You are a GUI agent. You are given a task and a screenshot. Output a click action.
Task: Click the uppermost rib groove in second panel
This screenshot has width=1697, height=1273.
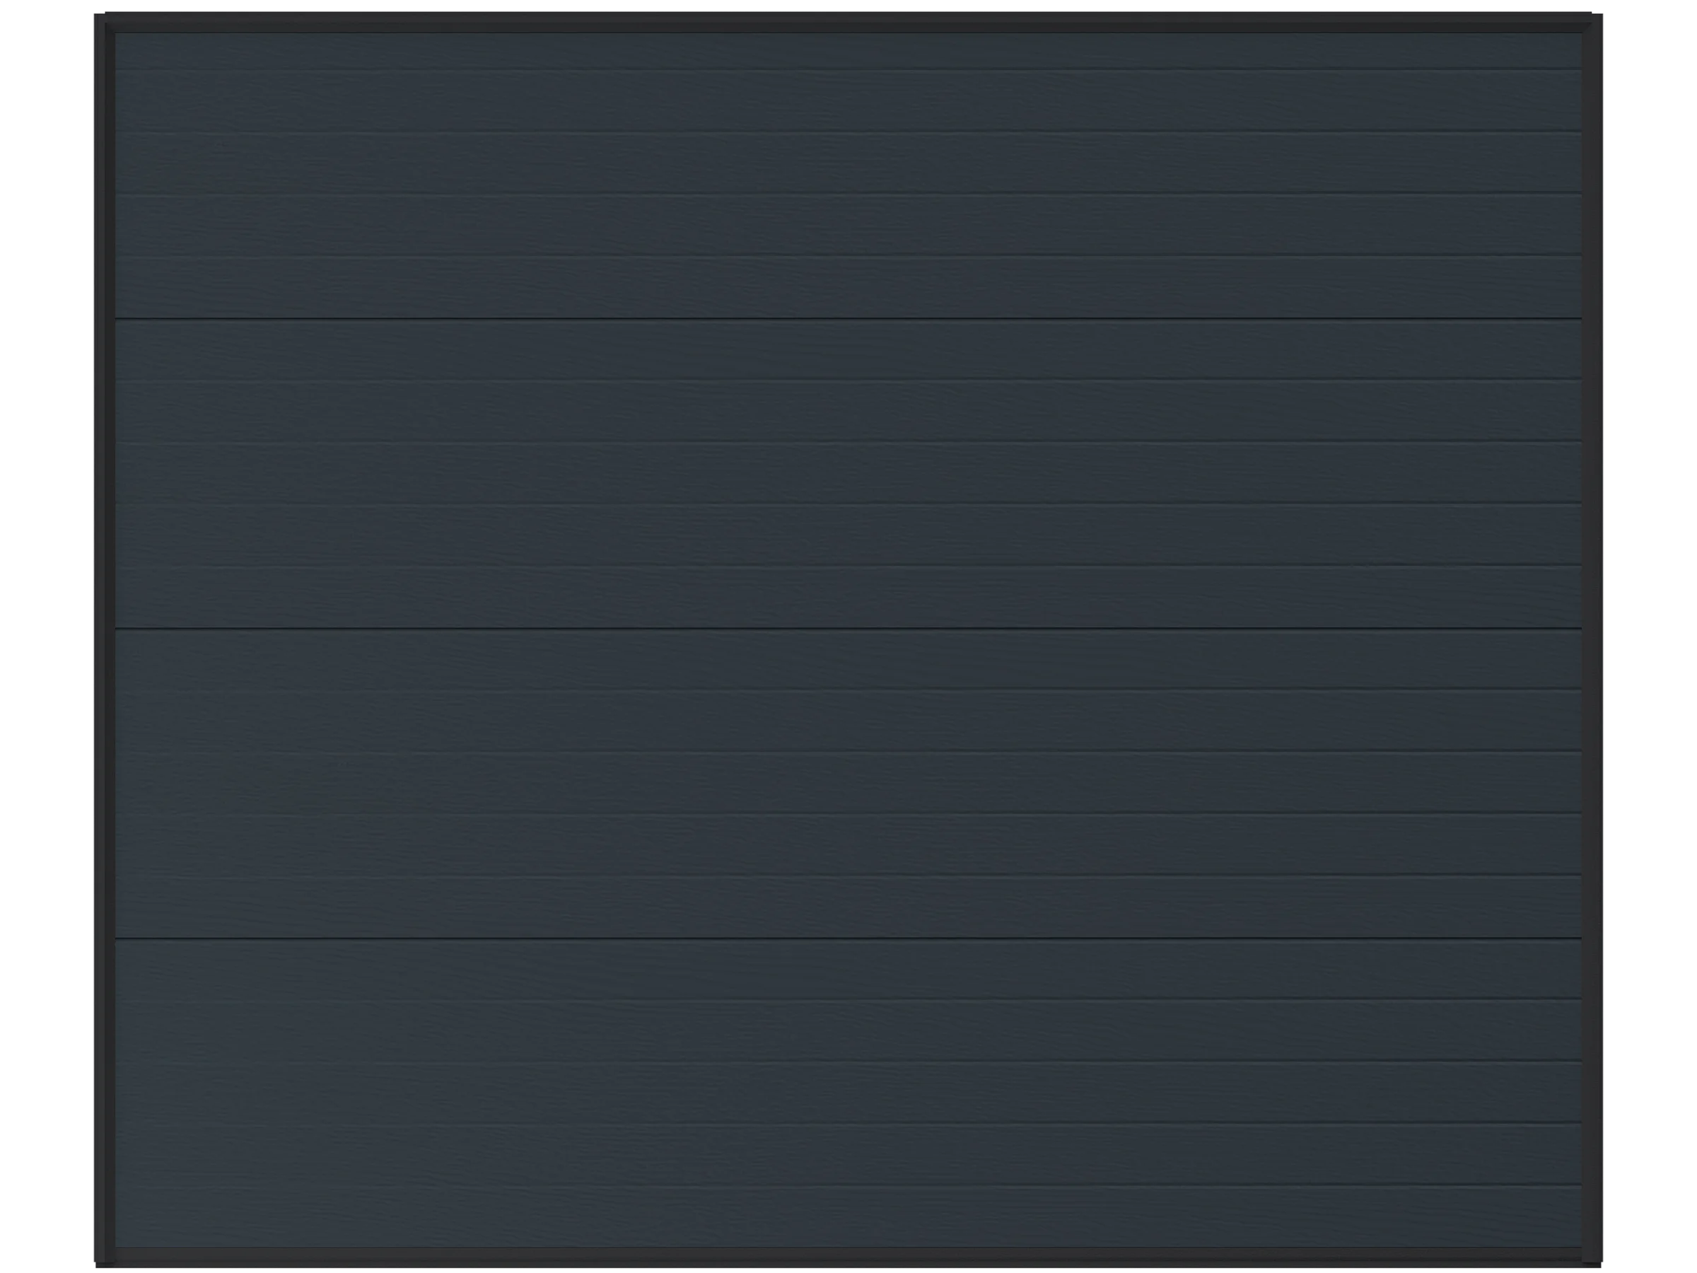[x=848, y=380]
